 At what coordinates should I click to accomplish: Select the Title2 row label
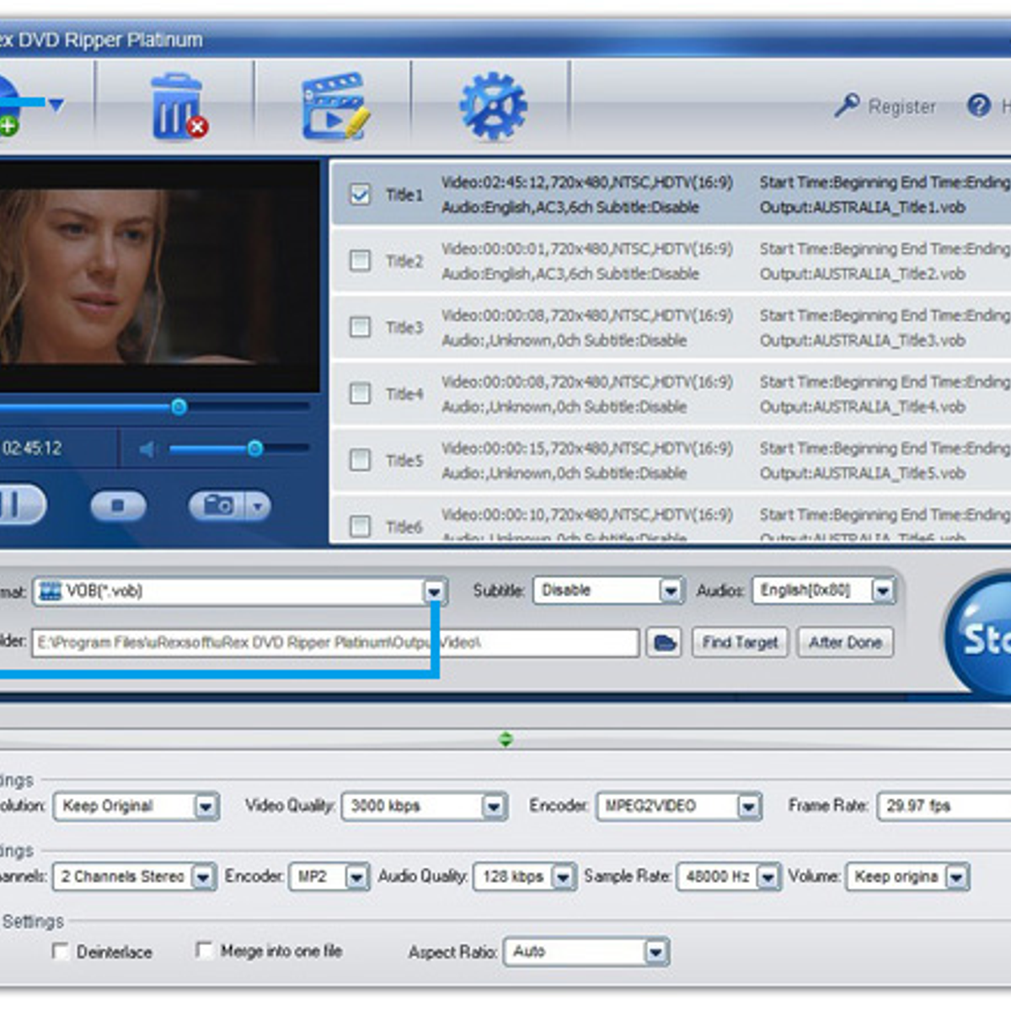404,261
